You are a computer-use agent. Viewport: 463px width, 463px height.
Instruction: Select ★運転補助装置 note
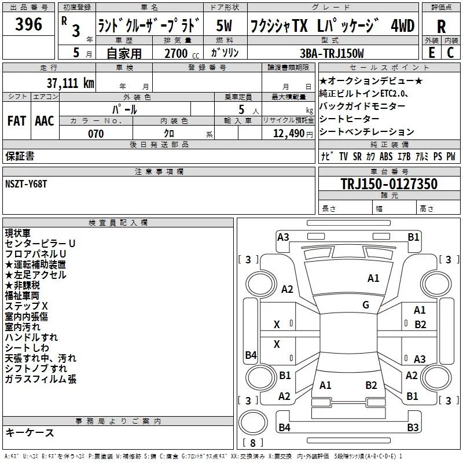click(35, 264)
